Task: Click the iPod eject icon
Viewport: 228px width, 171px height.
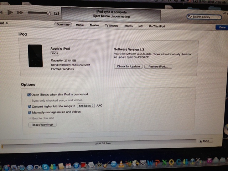Action: coord(7,23)
